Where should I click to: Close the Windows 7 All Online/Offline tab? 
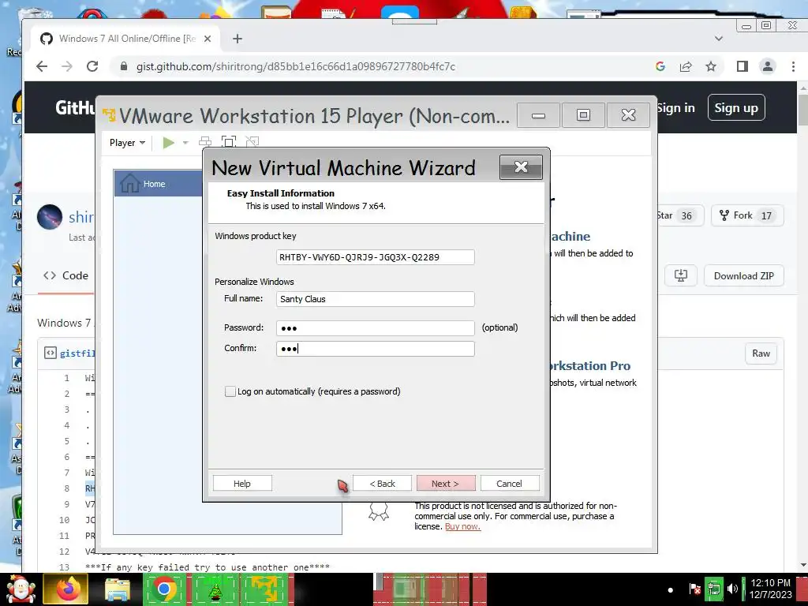(x=208, y=39)
